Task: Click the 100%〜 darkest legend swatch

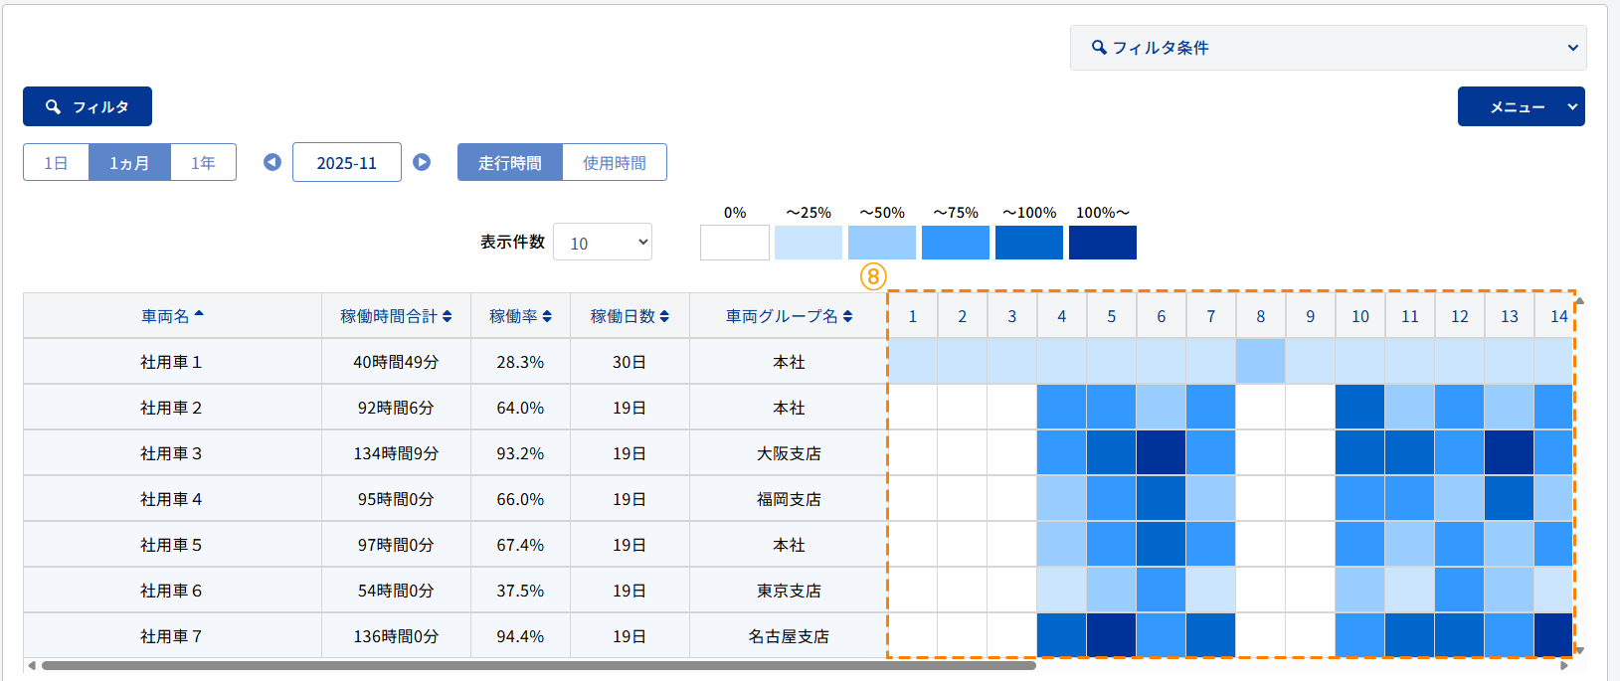Action: click(1102, 243)
